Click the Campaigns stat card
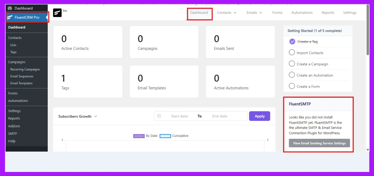Viewport: 374px width, 176px height. (x=164, y=42)
